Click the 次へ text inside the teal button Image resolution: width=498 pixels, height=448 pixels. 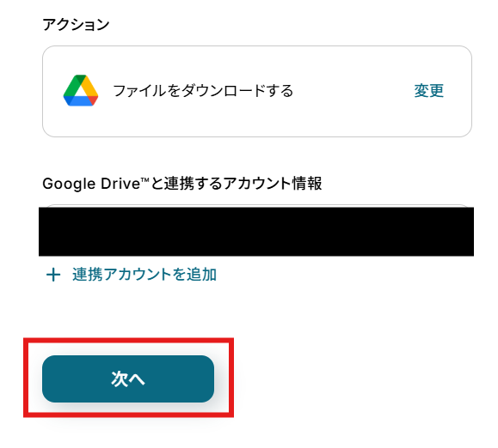128,379
